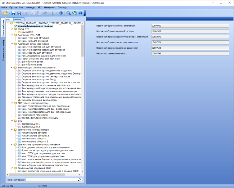Click the globe with monitor icon

pyautogui.click(x=74, y=13)
